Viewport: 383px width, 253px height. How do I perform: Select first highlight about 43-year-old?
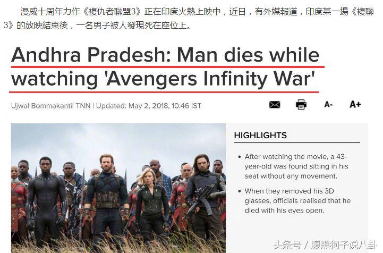295,166
